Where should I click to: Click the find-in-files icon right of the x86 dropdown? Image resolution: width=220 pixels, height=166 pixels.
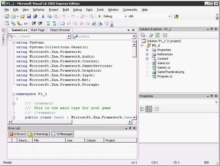coord(176,16)
